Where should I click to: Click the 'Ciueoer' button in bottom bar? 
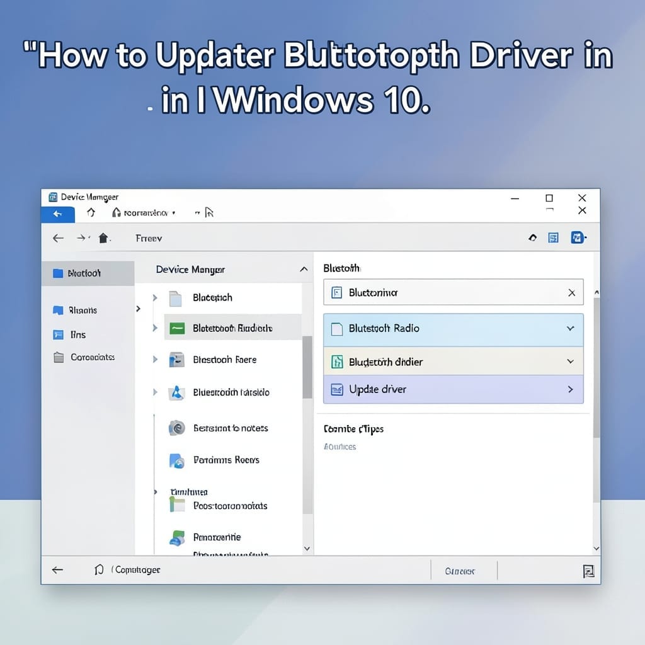pyautogui.click(x=460, y=571)
